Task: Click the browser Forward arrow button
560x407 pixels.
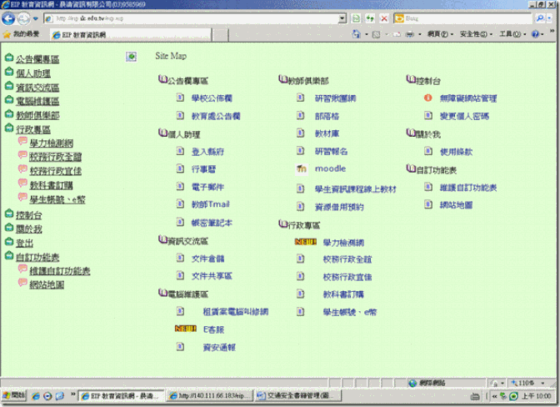Action: (x=23, y=18)
